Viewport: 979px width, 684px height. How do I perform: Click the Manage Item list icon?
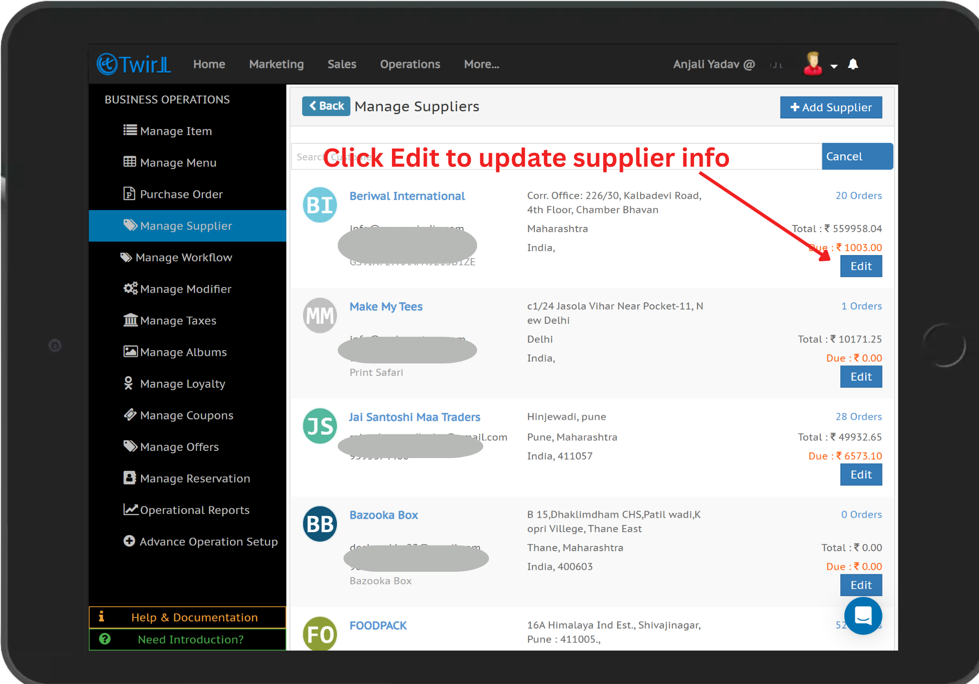point(130,130)
